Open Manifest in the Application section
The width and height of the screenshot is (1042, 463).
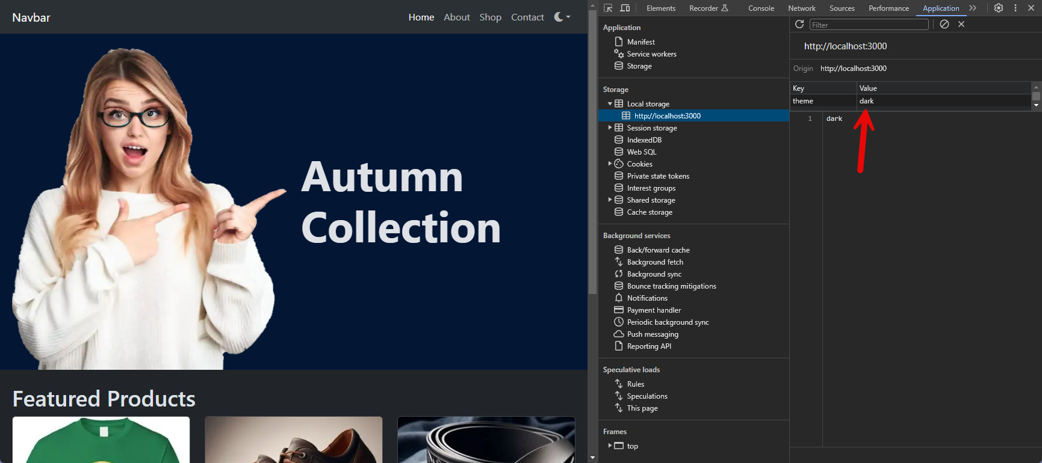click(640, 42)
